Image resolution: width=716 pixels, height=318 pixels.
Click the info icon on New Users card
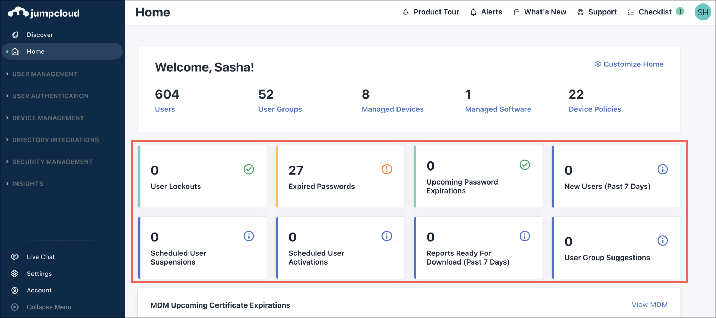(x=663, y=169)
